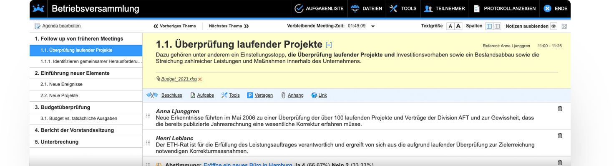Click the crown logo icon at top left

point(38,8)
